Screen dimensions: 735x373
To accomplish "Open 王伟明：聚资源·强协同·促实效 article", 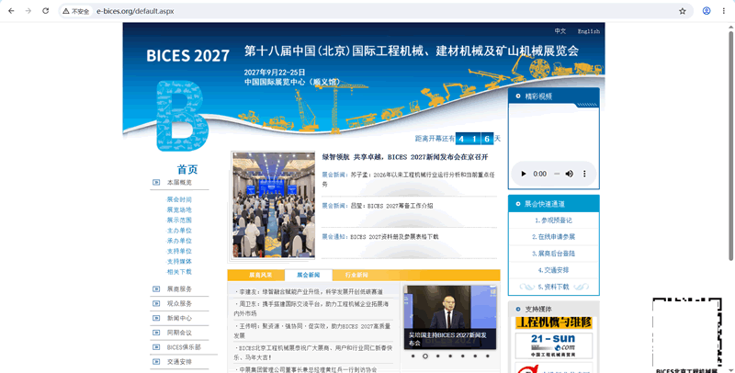I will tap(312, 331).
